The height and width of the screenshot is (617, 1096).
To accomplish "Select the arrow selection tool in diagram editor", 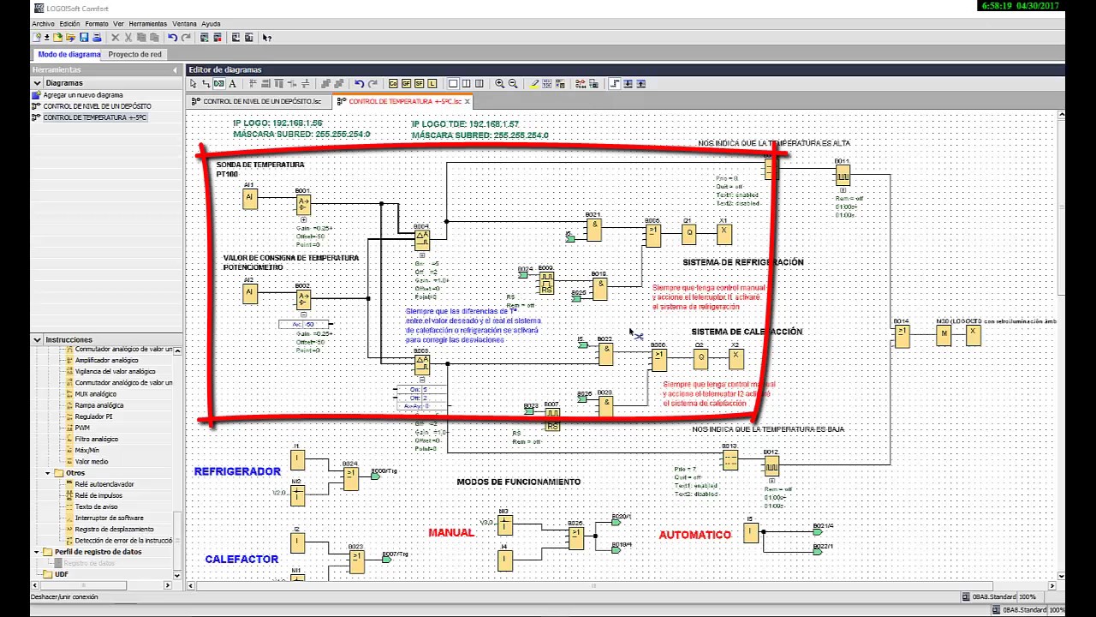I will [x=193, y=83].
